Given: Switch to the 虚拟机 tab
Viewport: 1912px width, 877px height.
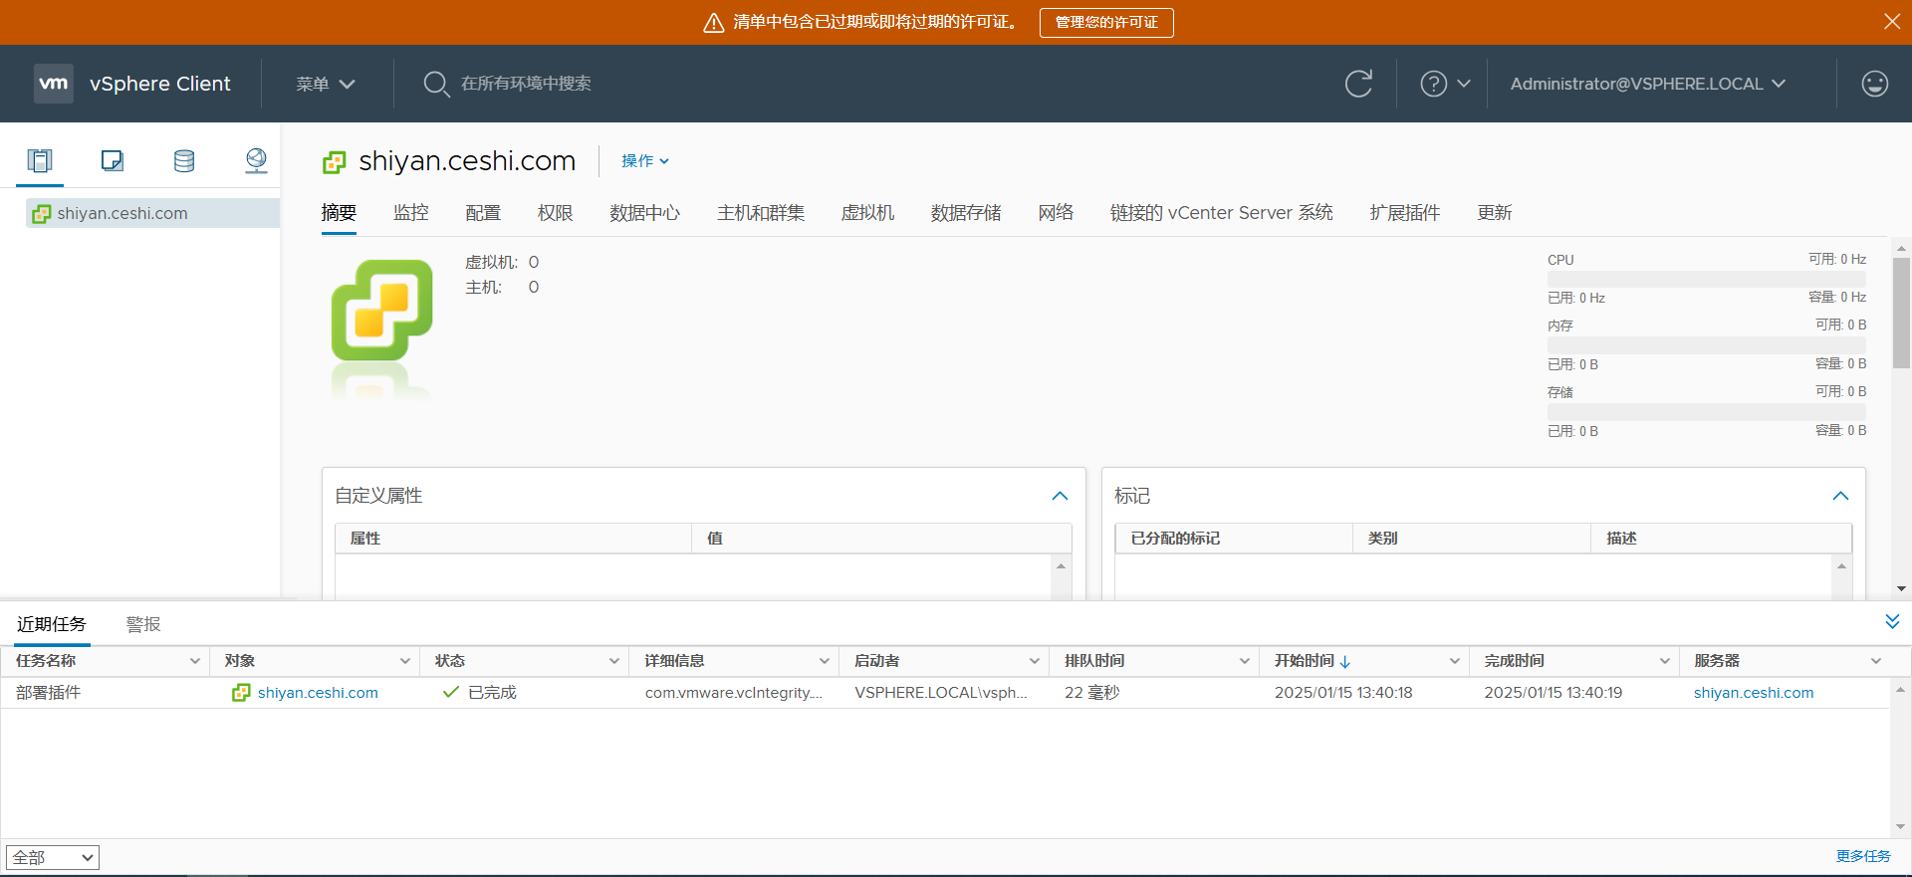Looking at the screenshot, I should (867, 213).
